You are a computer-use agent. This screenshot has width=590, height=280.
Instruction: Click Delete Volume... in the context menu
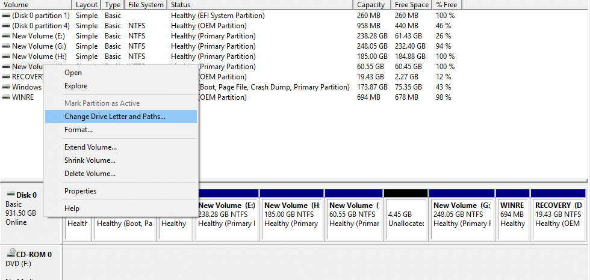[90, 174]
